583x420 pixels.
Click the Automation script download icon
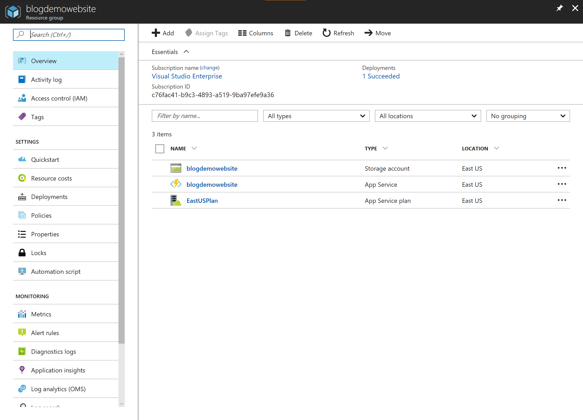tap(22, 271)
